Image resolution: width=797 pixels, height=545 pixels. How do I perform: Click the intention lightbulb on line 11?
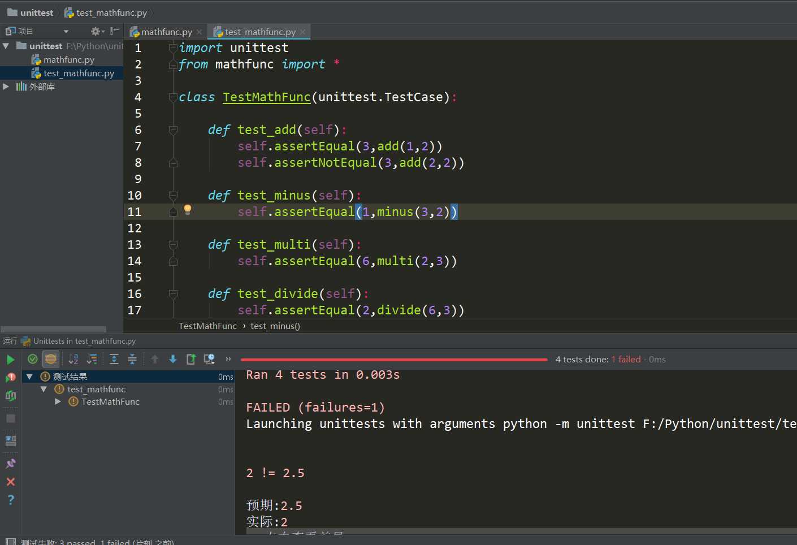click(188, 210)
